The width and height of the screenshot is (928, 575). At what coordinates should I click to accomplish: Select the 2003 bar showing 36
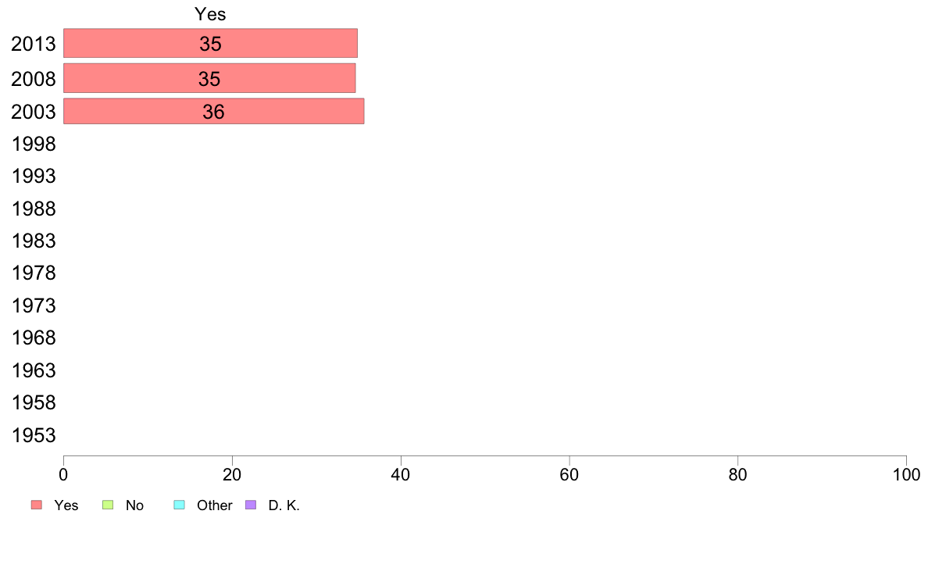214,112
